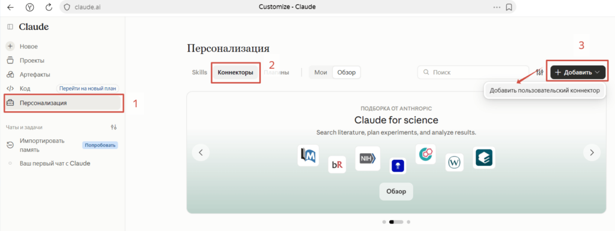The height and width of the screenshot is (231, 615).
Task: Open the Skills tab
Action: click(199, 72)
